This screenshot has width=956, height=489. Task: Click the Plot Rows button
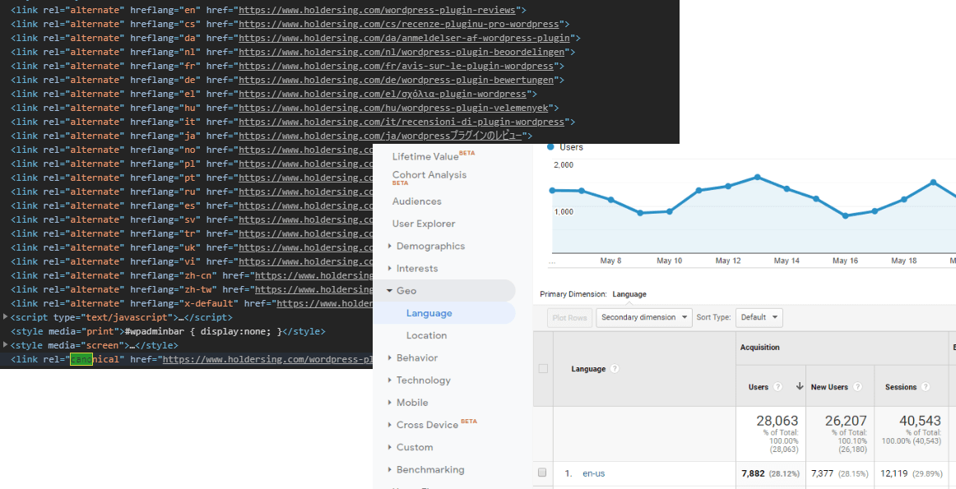tap(569, 318)
